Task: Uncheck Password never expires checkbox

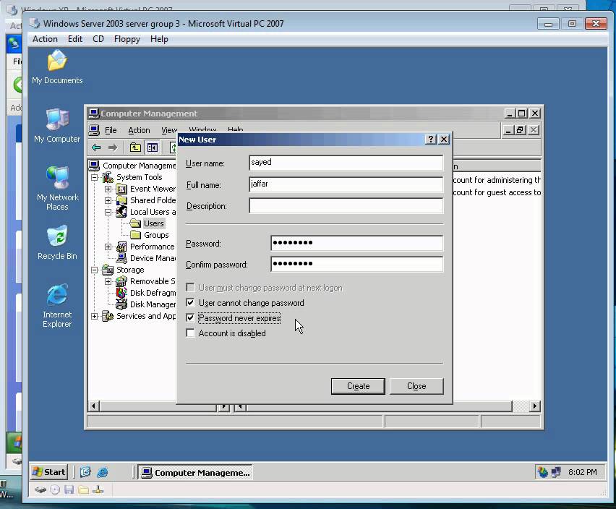Action: [x=191, y=317]
